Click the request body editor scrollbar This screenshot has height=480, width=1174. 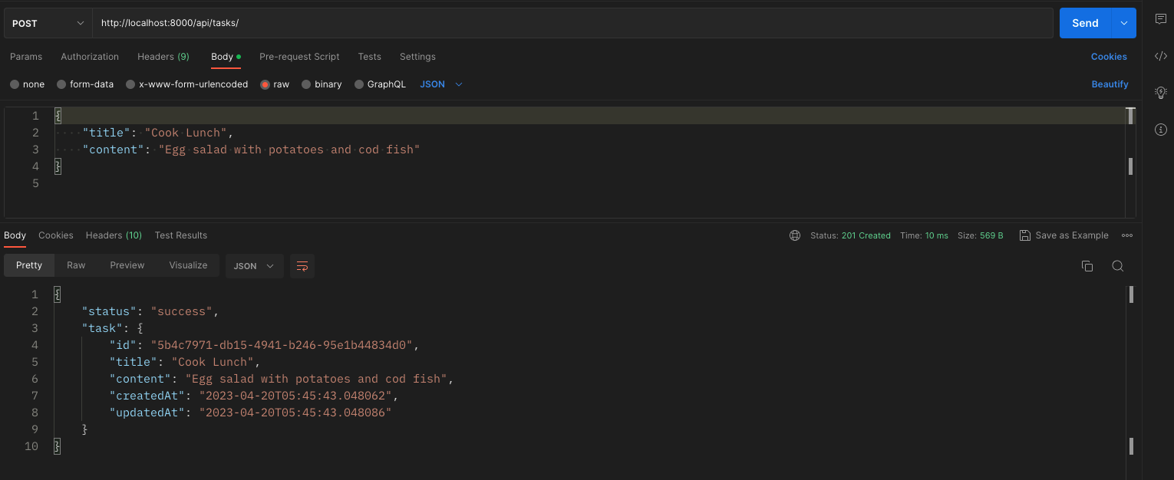1129,162
